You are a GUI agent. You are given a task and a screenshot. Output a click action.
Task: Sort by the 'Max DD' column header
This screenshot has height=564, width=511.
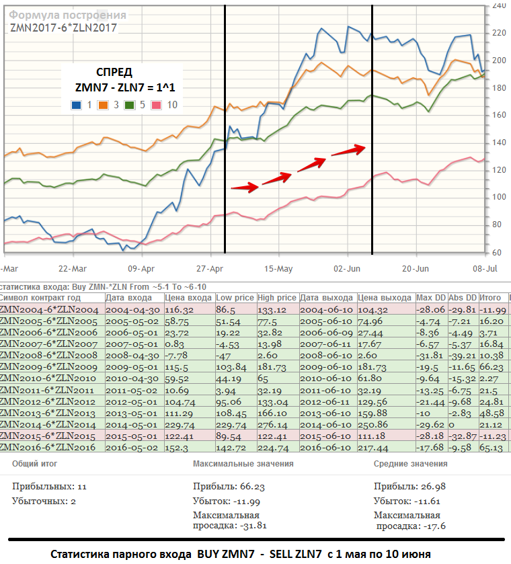click(431, 298)
